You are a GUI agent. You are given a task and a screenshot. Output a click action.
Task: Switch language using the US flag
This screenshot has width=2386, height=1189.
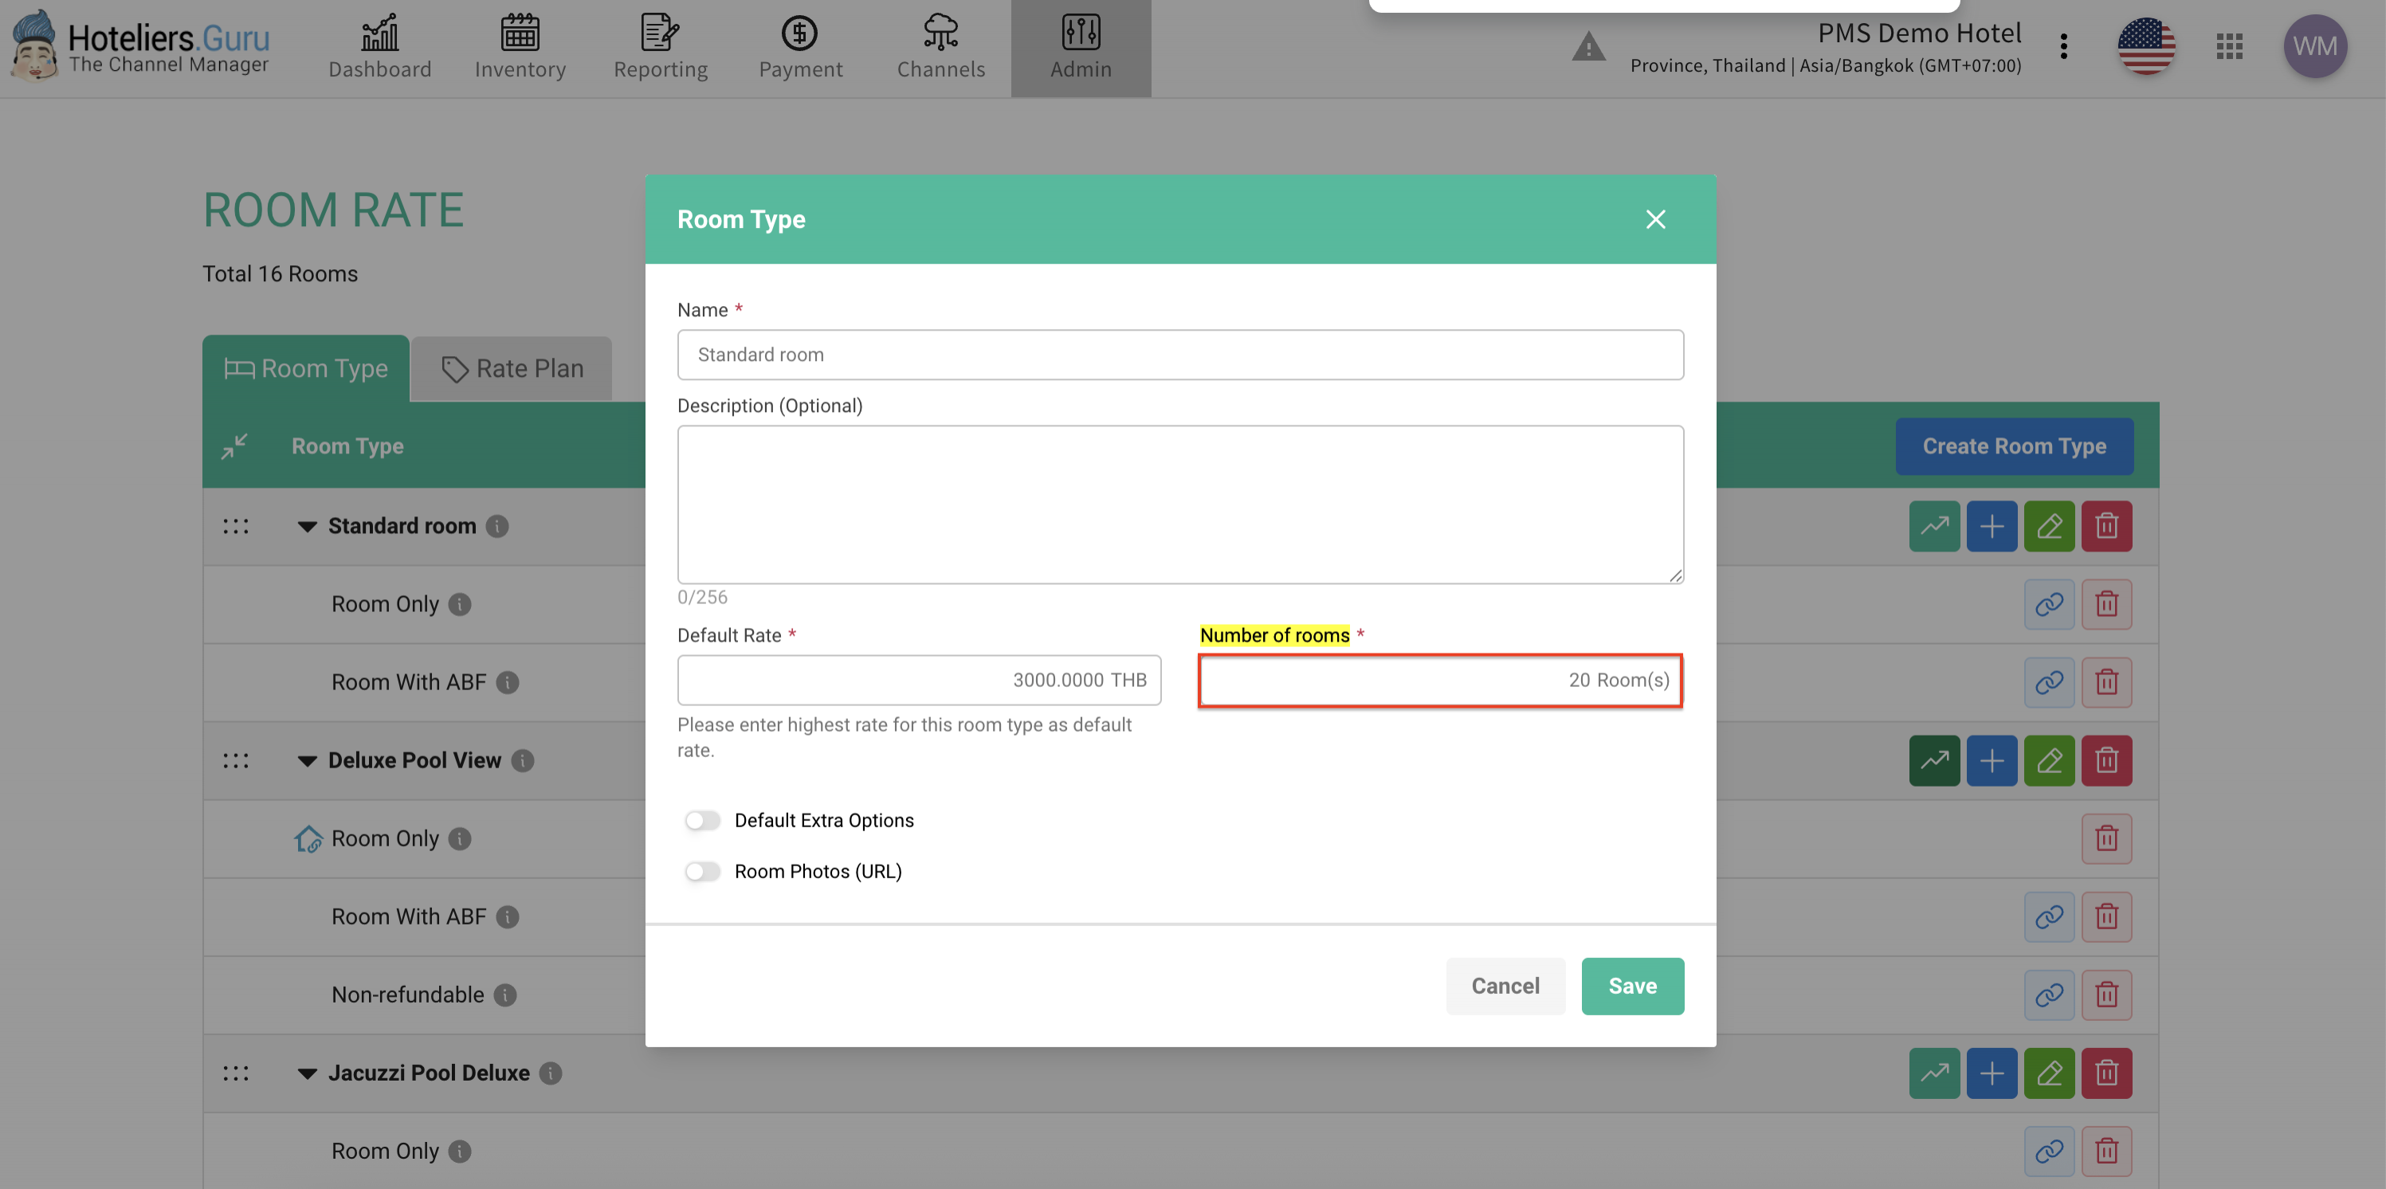[x=2146, y=46]
